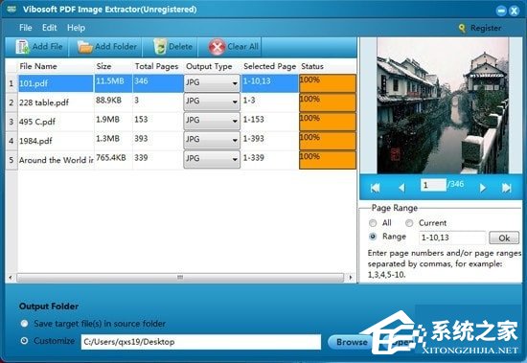
Task: Click the progress bar of 1984.pdf
Action: tap(328, 141)
